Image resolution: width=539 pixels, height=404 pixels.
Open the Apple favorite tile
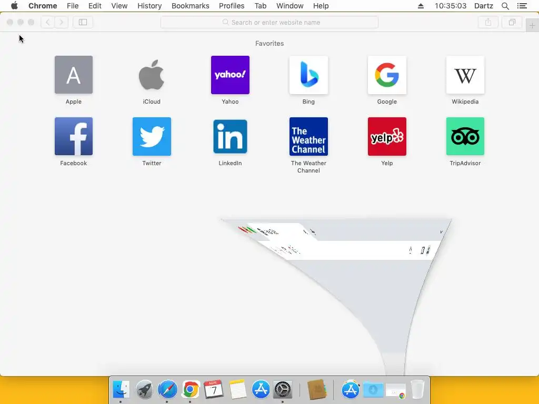pos(74,75)
